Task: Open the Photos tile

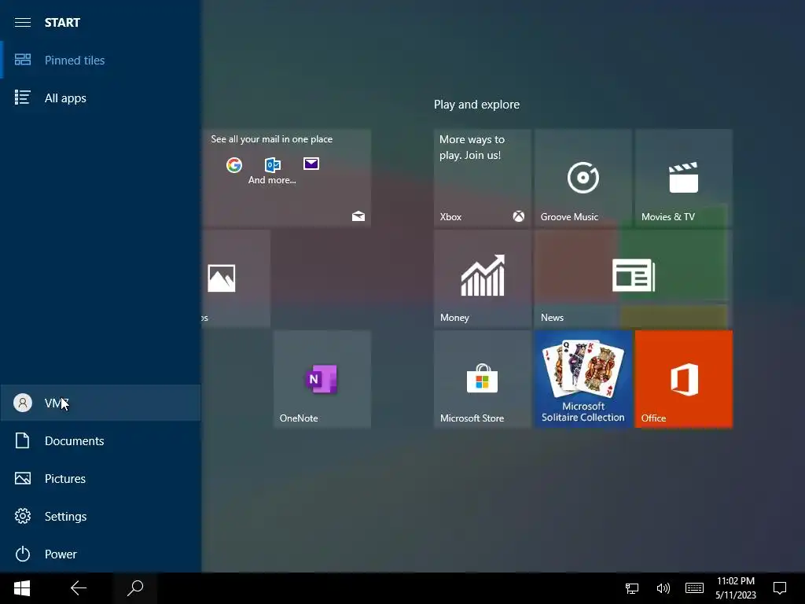Action: click(x=236, y=278)
